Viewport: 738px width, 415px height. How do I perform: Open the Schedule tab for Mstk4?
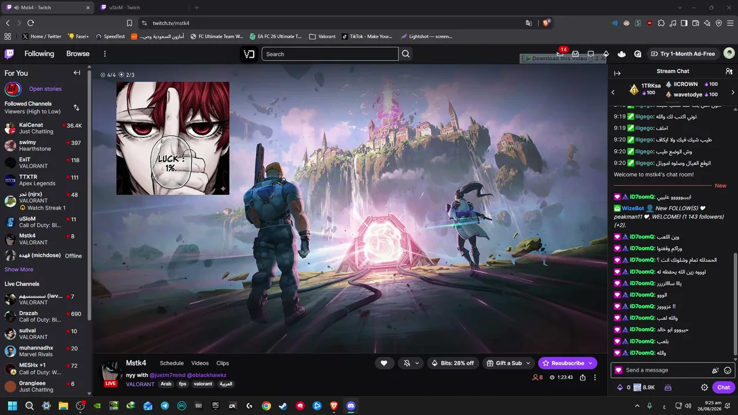click(172, 363)
